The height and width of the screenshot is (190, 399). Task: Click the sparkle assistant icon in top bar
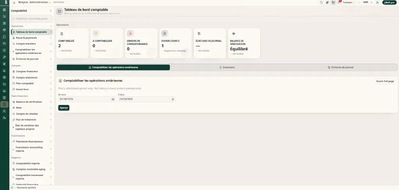[327, 2]
